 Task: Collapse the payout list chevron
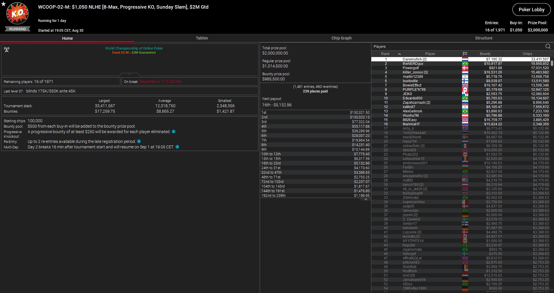(x=366, y=199)
